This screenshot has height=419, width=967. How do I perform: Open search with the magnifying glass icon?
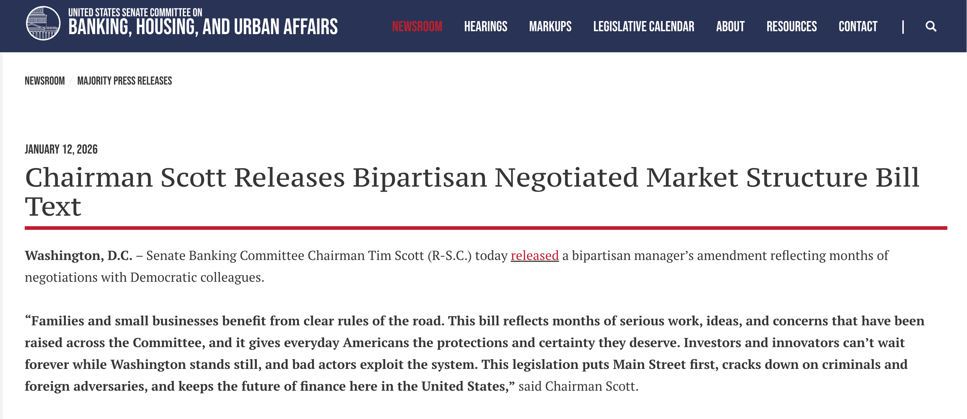click(x=931, y=27)
